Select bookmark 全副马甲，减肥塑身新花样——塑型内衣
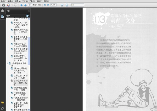The image size is (157, 111). click(x=20, y=105)
